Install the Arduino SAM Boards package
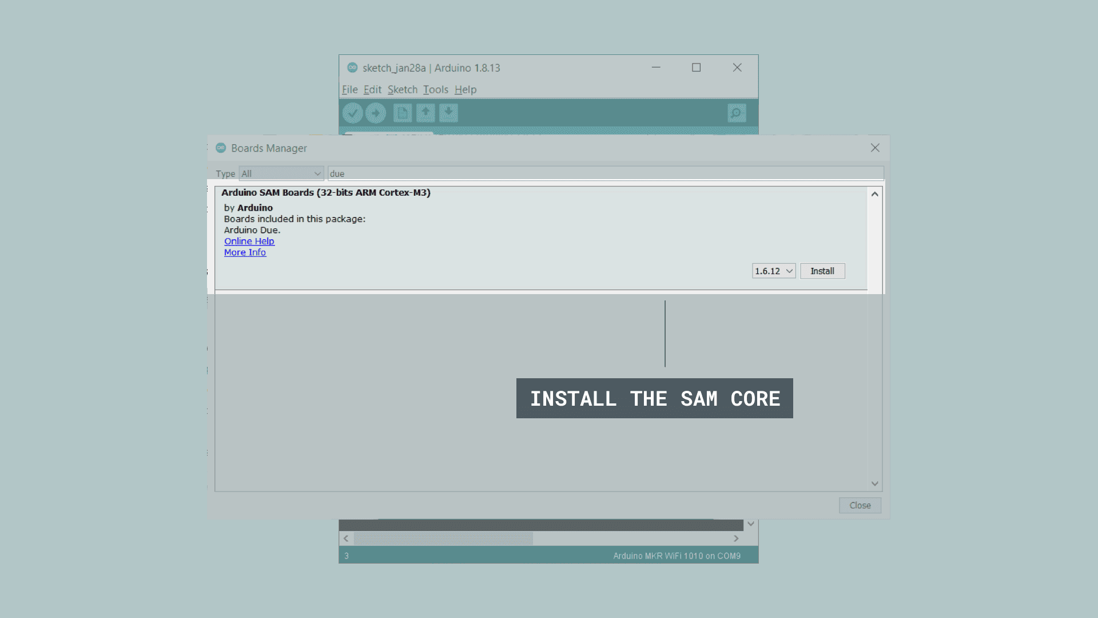 [822, 271]
